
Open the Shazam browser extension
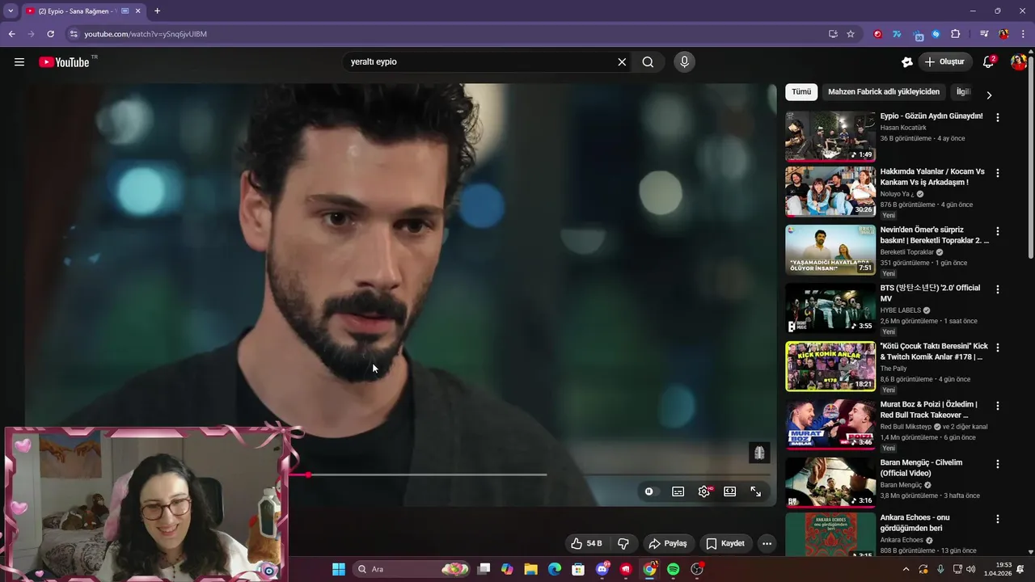pyautogui.click(x=936, y=34)
